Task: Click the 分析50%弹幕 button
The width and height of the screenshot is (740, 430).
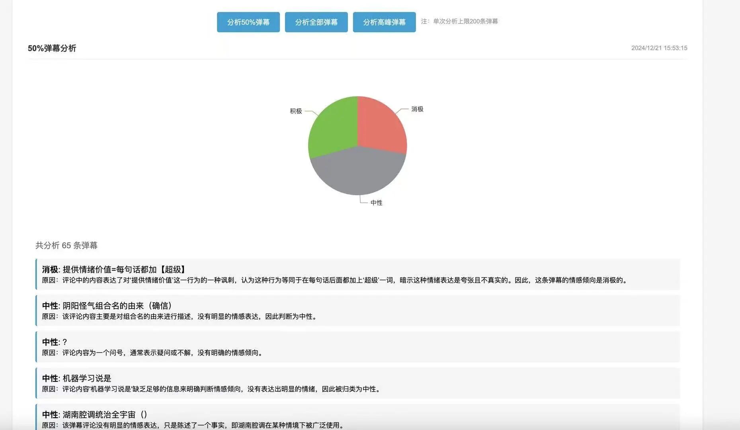Action: coord(248,22)
